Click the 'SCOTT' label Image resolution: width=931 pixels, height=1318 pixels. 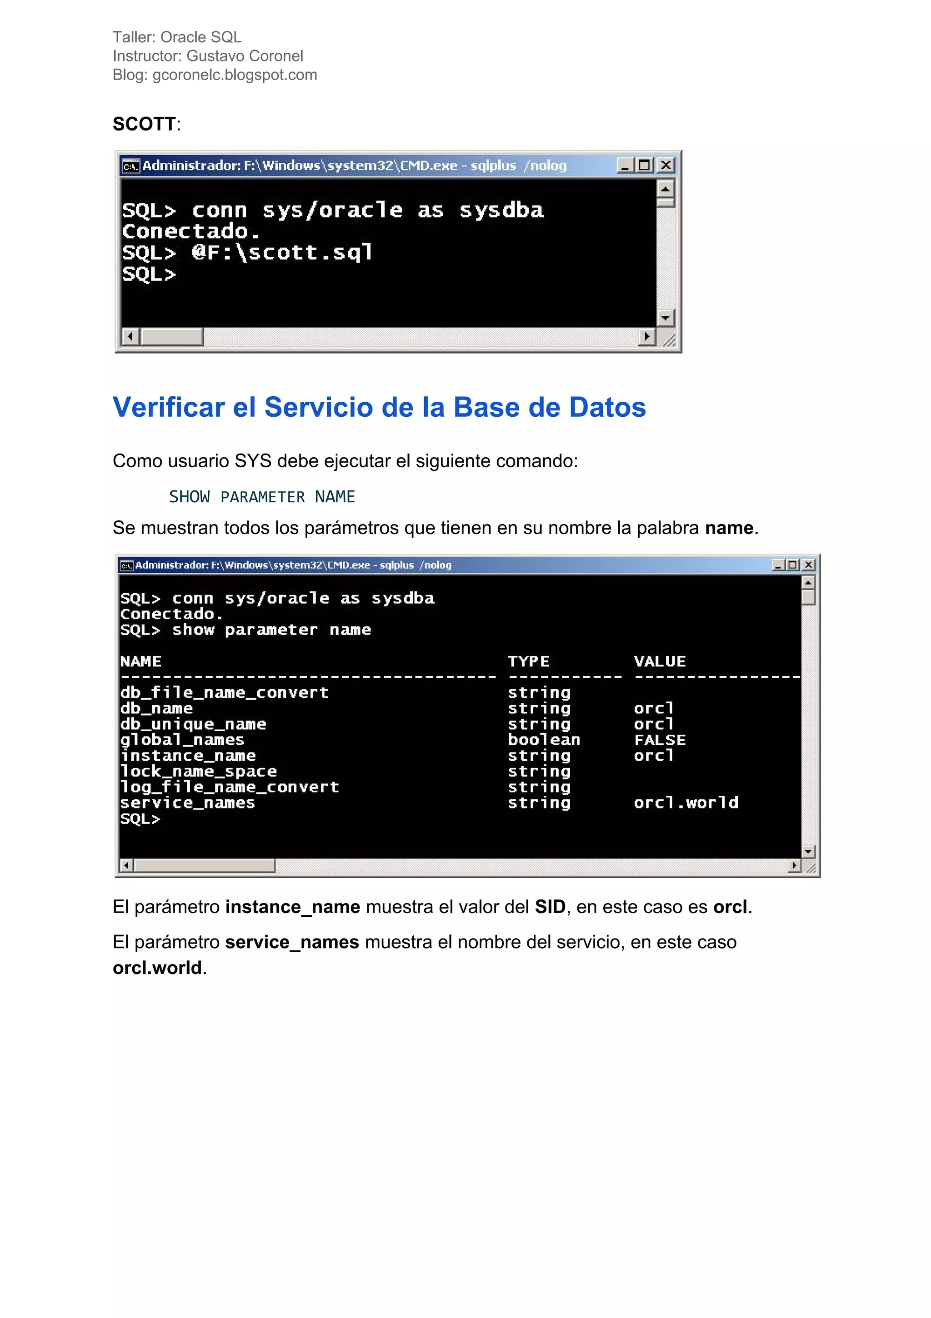coord(144,124)
